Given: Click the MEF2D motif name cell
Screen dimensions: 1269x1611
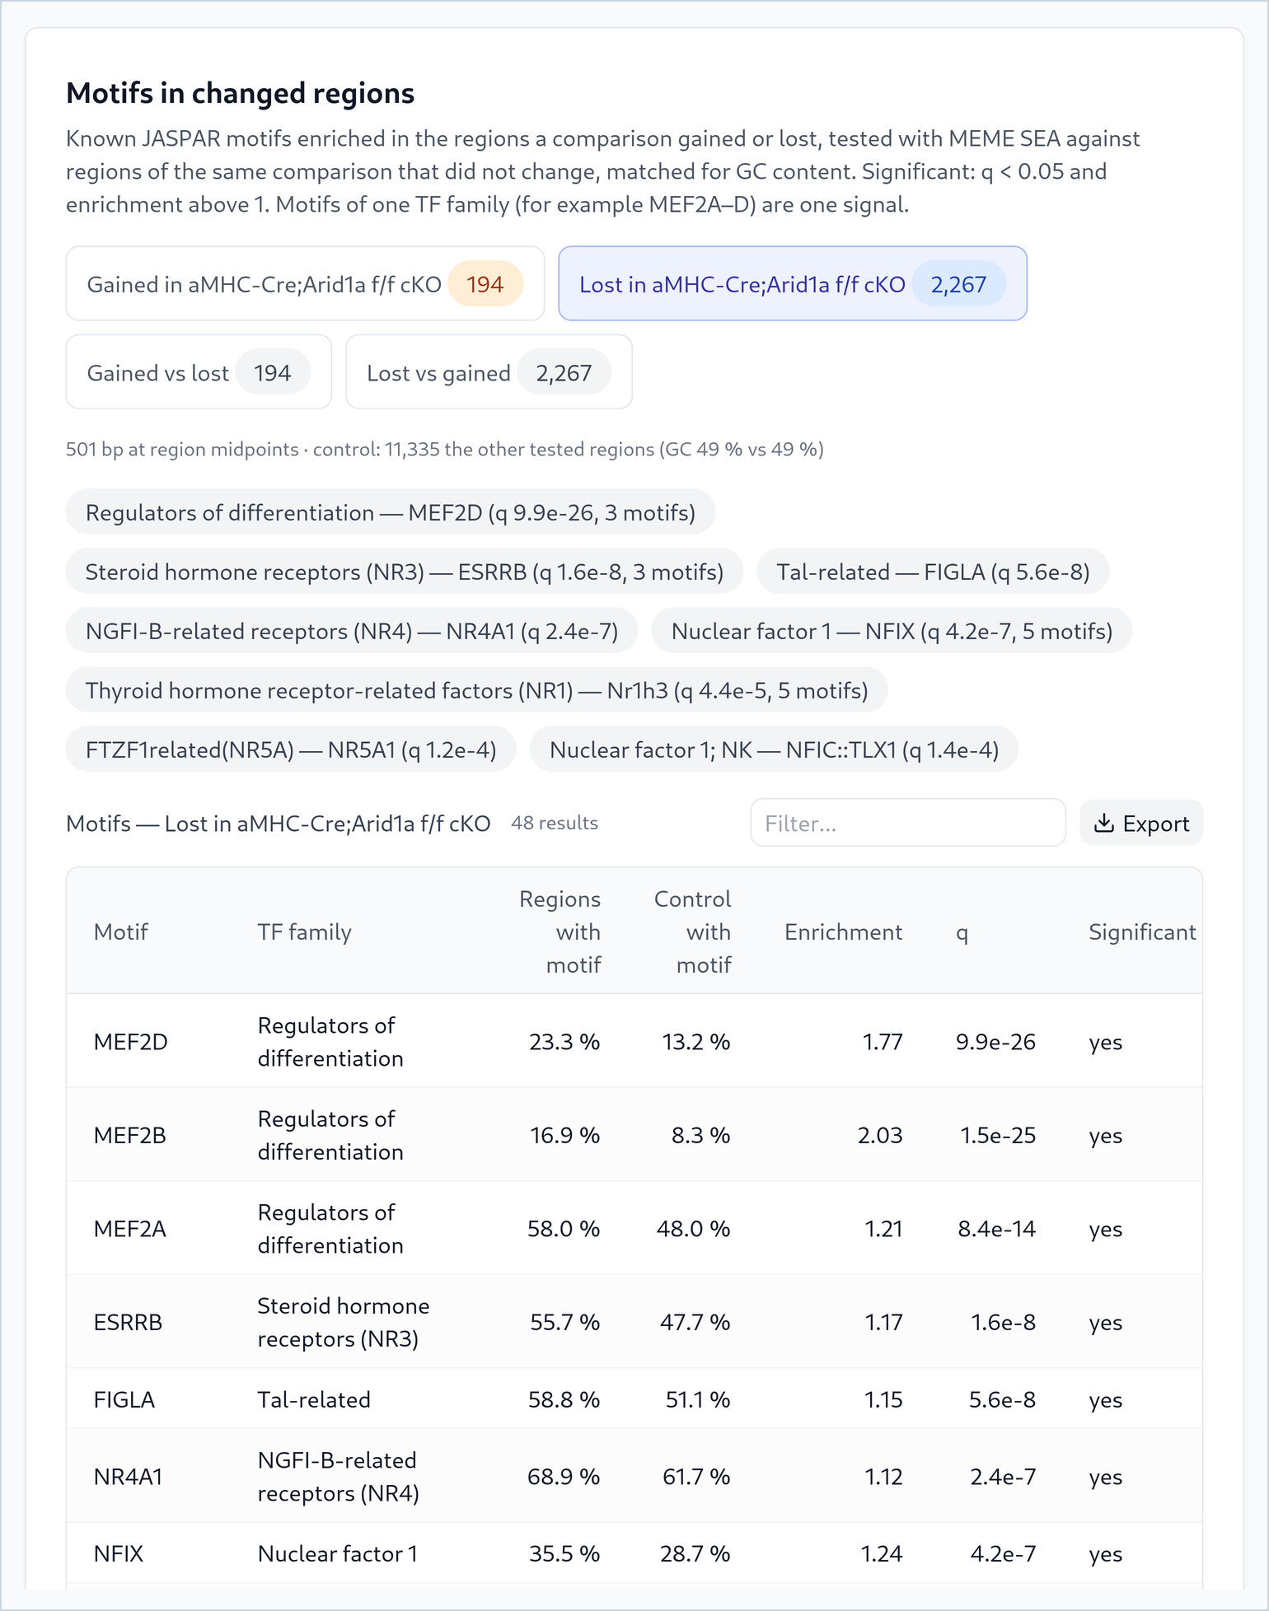Looking at the screenshot, I should click(x=130, y=1041).
